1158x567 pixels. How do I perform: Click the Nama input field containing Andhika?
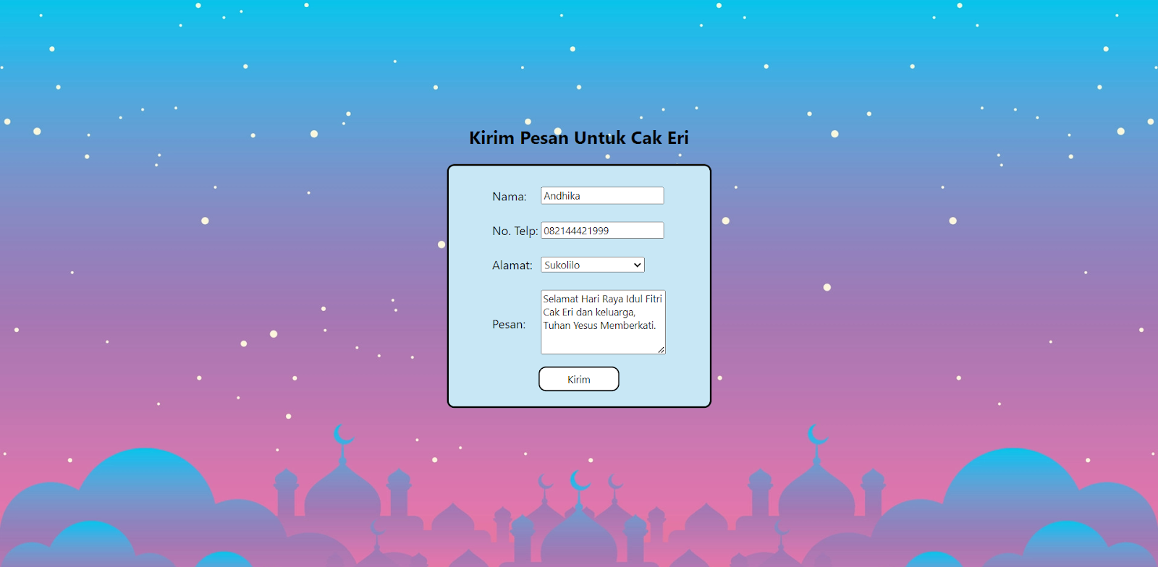pos(602,196)
